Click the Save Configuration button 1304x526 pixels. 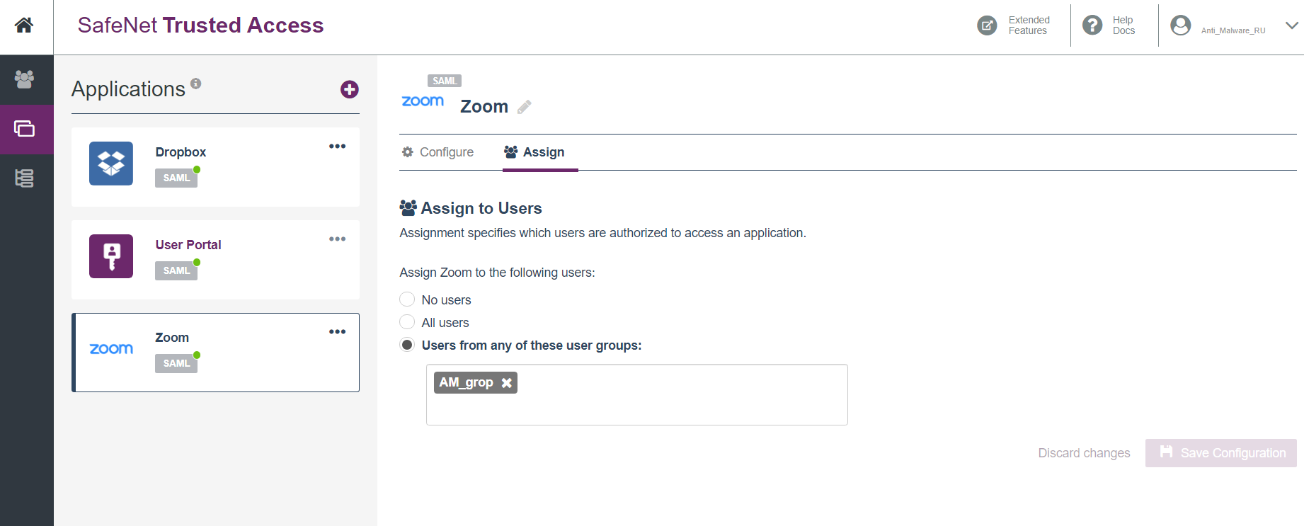[1220, 453]
